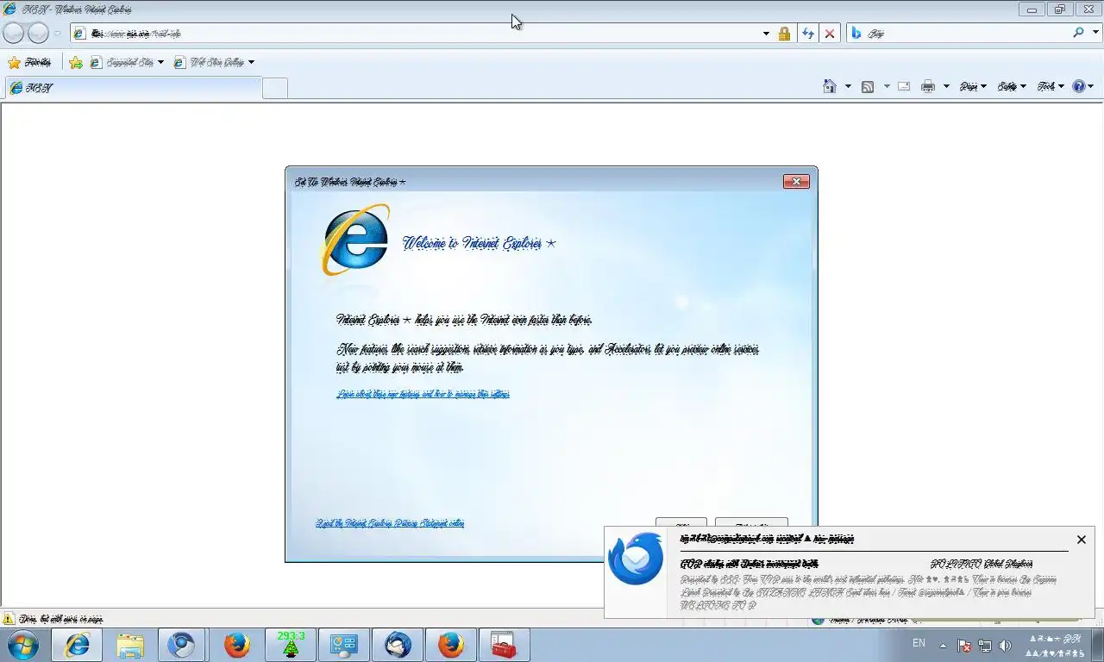The image size is (1104, 662).
Task: Click the Refresh page icon
Action: (x=807, y=34)
